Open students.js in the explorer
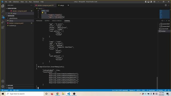Viewport: 171px width, 96px height. pos(20,26)
